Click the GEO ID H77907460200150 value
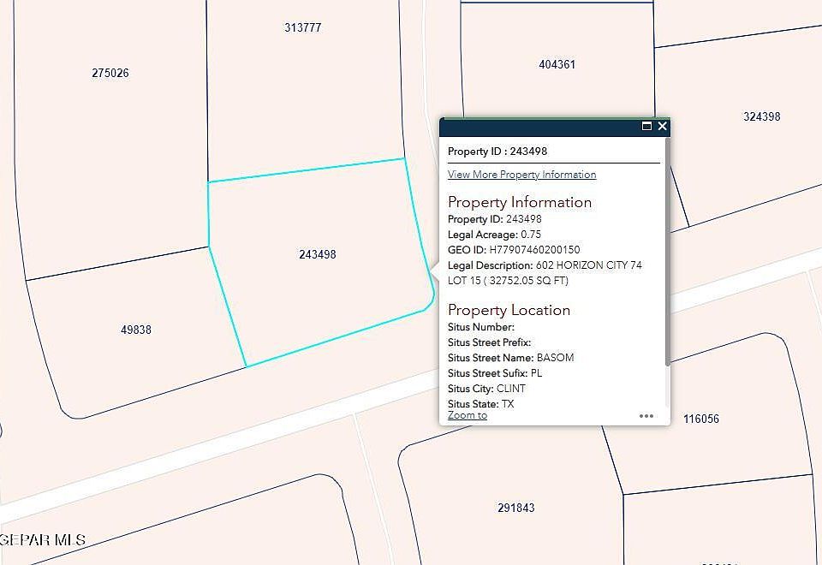The height and width of the screenshot is (565, 822). (x=534, y=249)
